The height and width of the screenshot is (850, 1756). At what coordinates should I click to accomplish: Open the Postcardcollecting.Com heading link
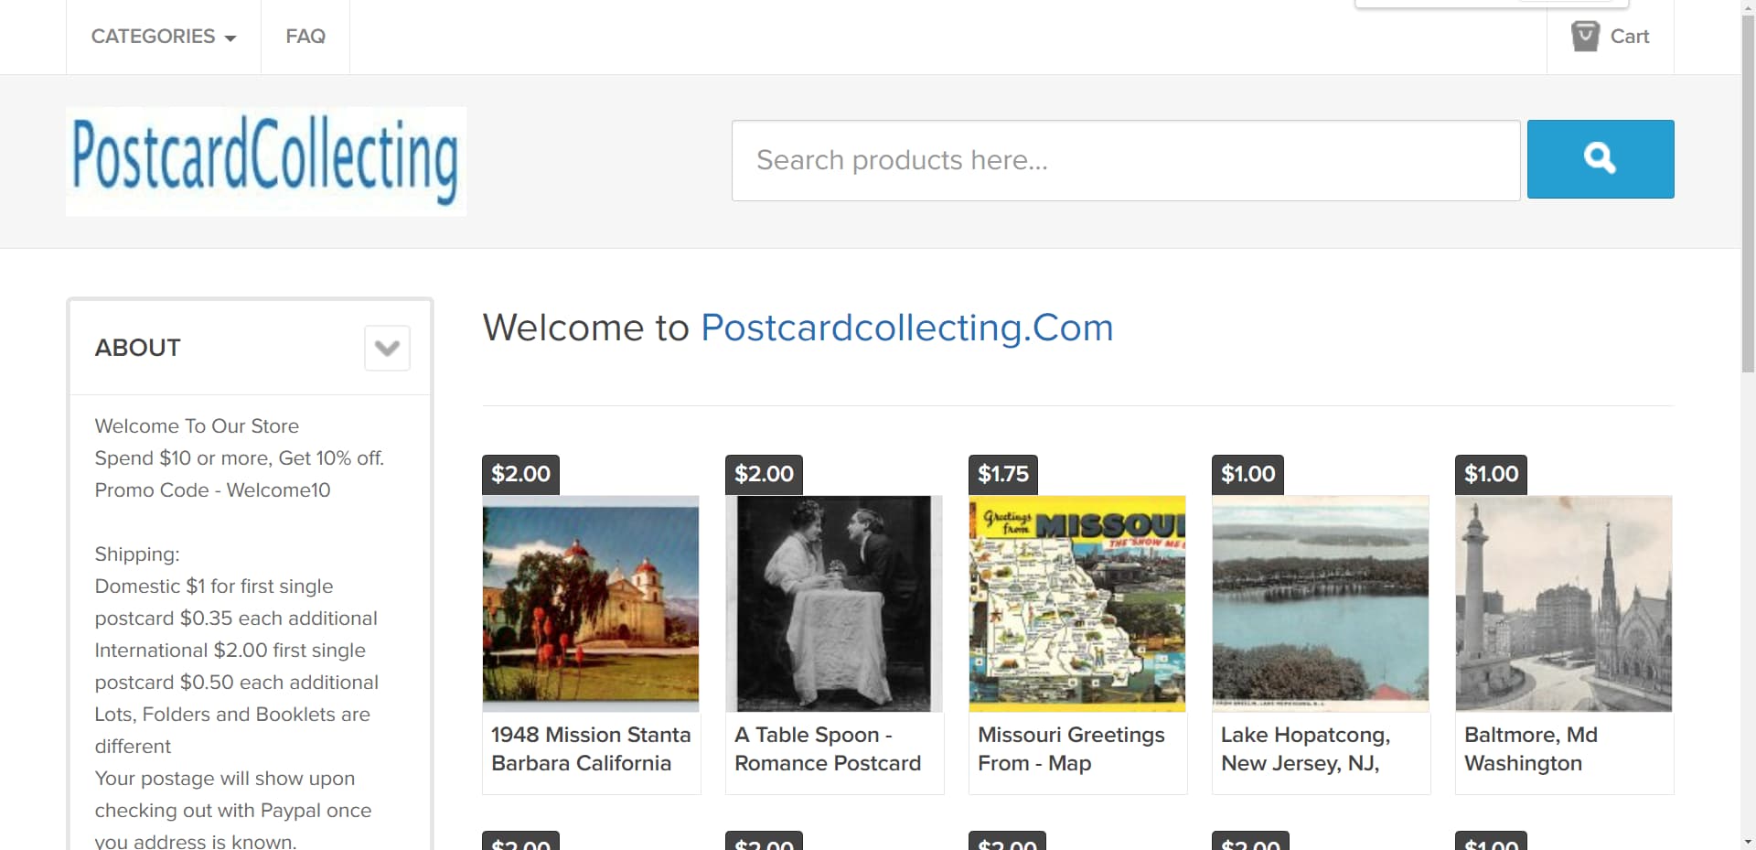[x=906, y=328]
